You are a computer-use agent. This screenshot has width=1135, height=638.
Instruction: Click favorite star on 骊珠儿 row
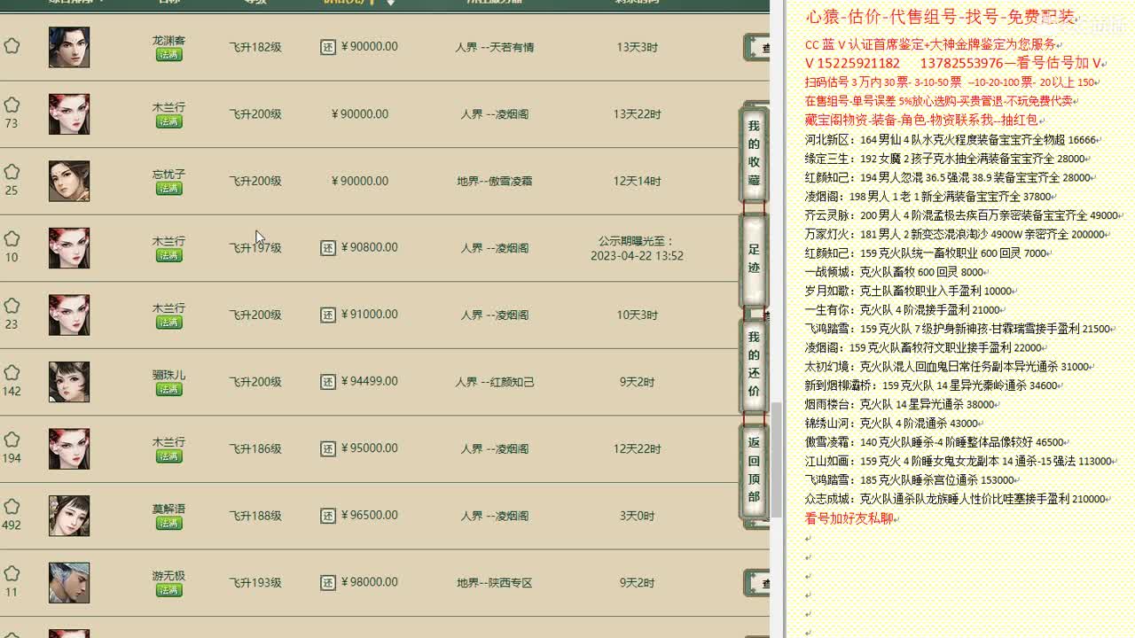pyautogui.click(x=12, y=372)
